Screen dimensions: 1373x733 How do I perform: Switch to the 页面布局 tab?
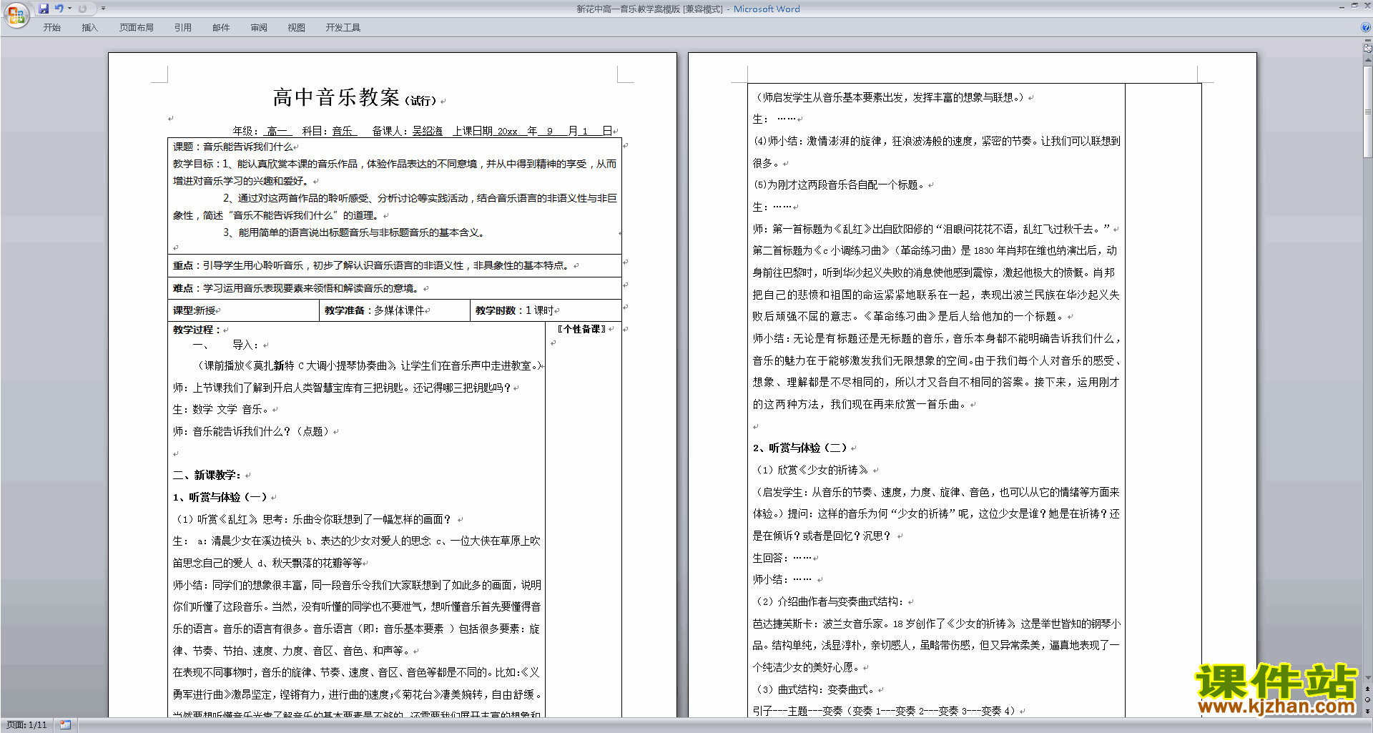tap(137, 28)
